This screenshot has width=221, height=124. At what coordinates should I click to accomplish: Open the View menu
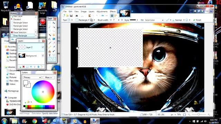76,11
